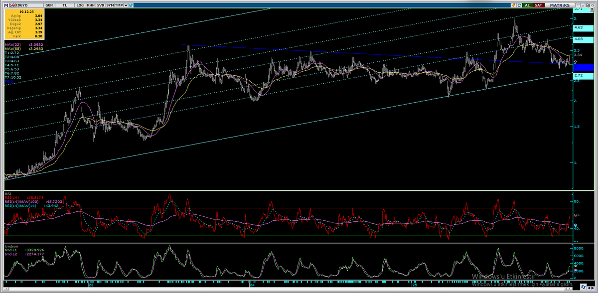Select the trnd.L1 indicator label

(x=10, y=250)
